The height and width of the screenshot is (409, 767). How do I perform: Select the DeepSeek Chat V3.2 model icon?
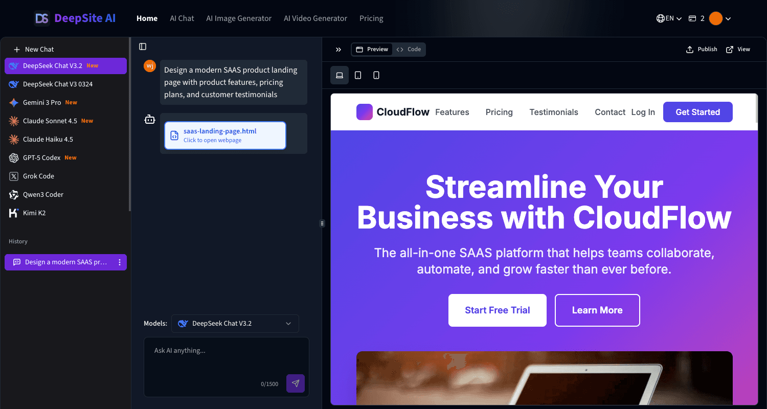[x=13, y=65]
